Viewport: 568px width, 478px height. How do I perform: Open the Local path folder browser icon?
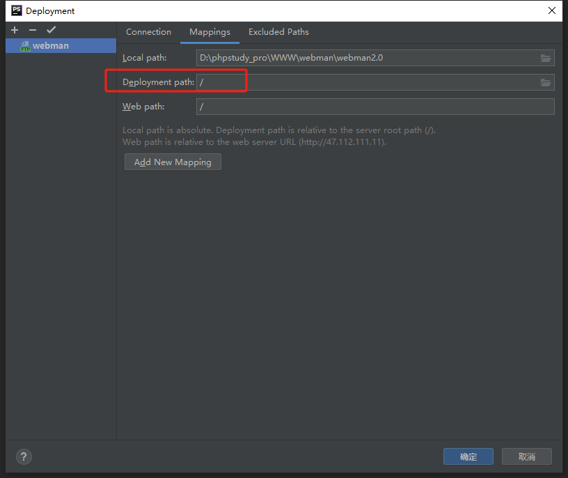546,58
